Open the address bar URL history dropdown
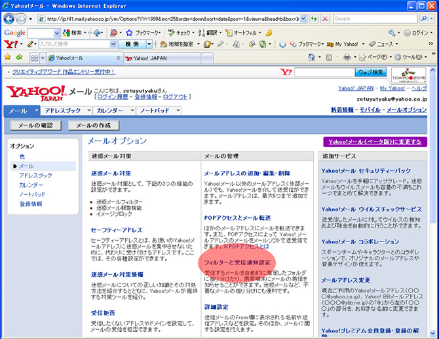The image size is (439, 339). coord(304,19)
